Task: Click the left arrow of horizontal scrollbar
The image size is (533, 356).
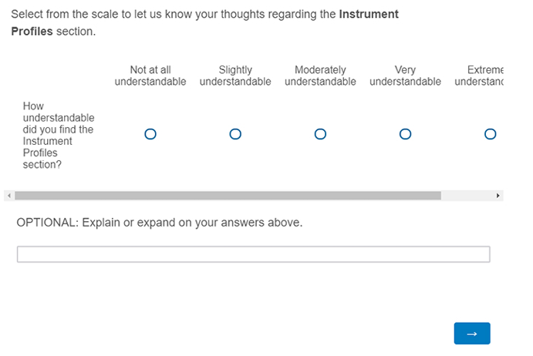Action: pos(8,196)
